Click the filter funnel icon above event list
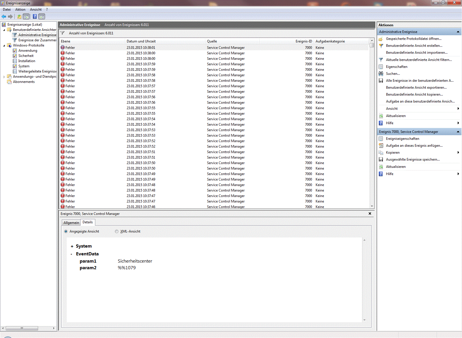This screenshot has height=338, width=462. click(62, 33)
